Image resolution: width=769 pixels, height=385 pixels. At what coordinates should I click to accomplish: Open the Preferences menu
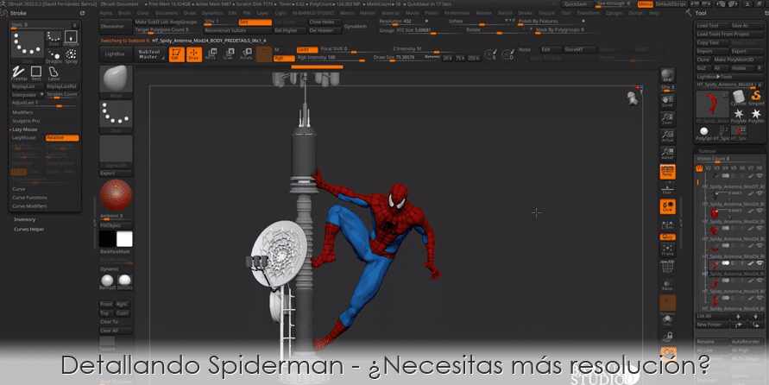457,13
